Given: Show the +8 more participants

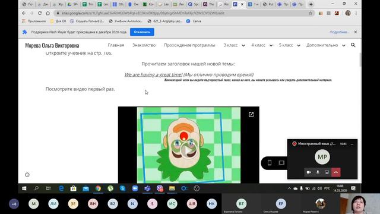Looking at the screenshot, I should (14, 204).
